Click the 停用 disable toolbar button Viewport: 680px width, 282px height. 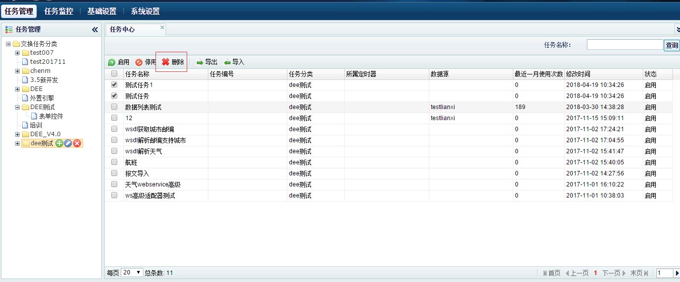click(146, 62)
